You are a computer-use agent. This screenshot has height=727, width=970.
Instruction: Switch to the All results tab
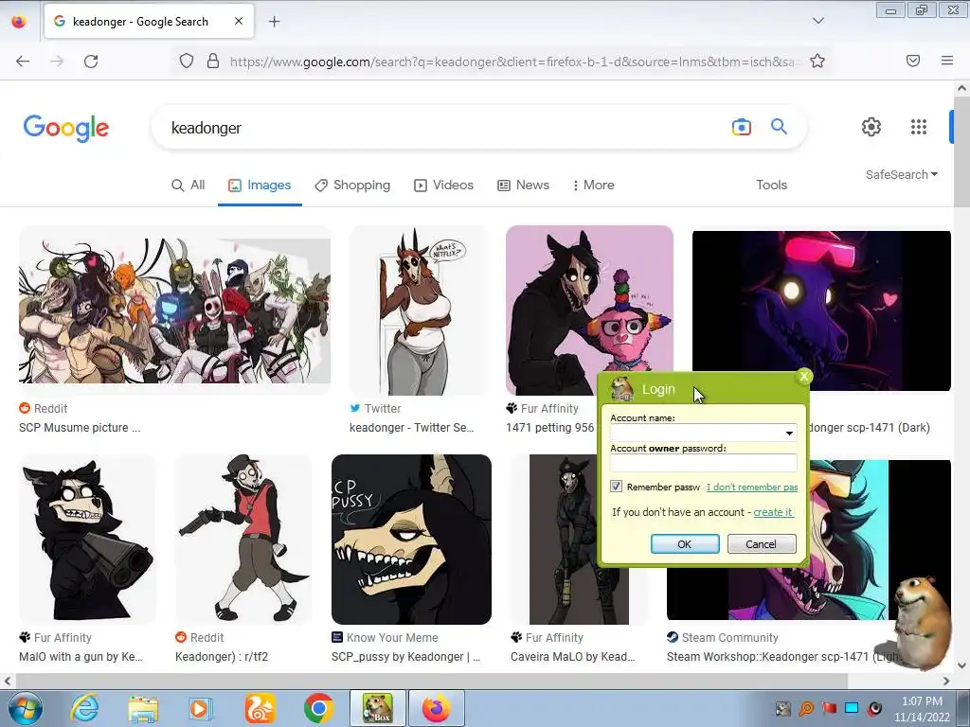pyautogui.click(x=189, y=185)
